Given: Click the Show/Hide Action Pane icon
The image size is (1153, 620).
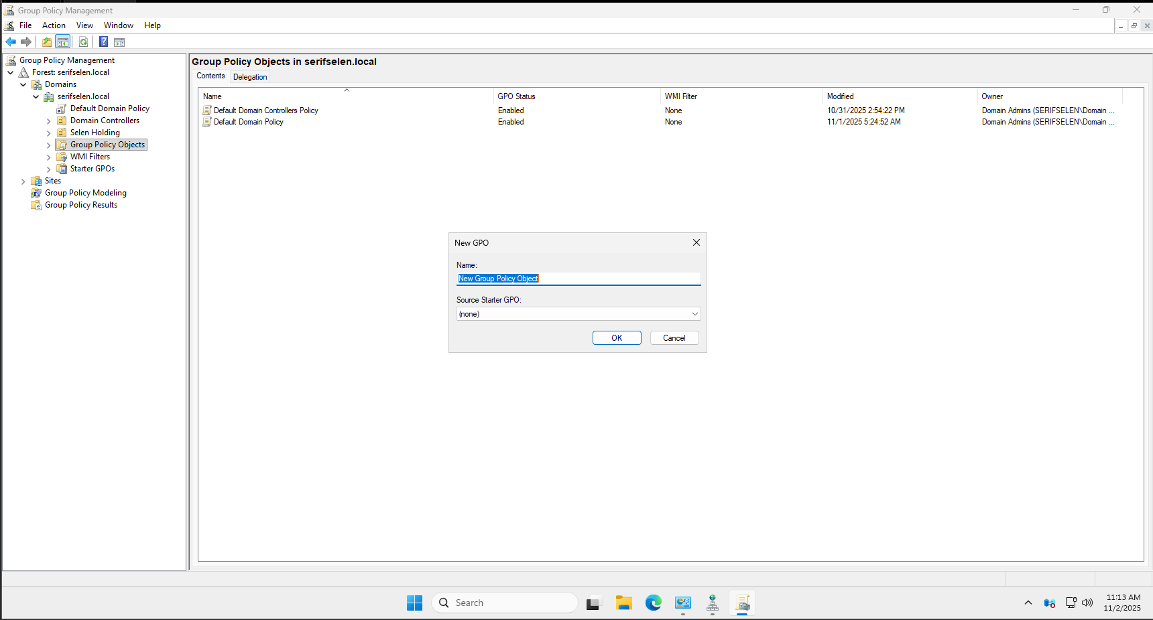Looking at the screenshot, I should click(x=119, y=42).
